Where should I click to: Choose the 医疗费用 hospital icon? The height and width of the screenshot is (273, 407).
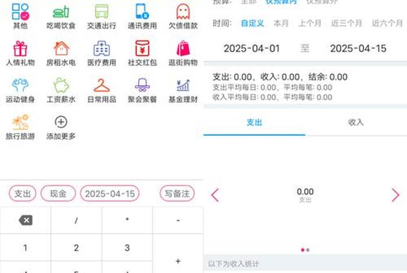(102, 48)
